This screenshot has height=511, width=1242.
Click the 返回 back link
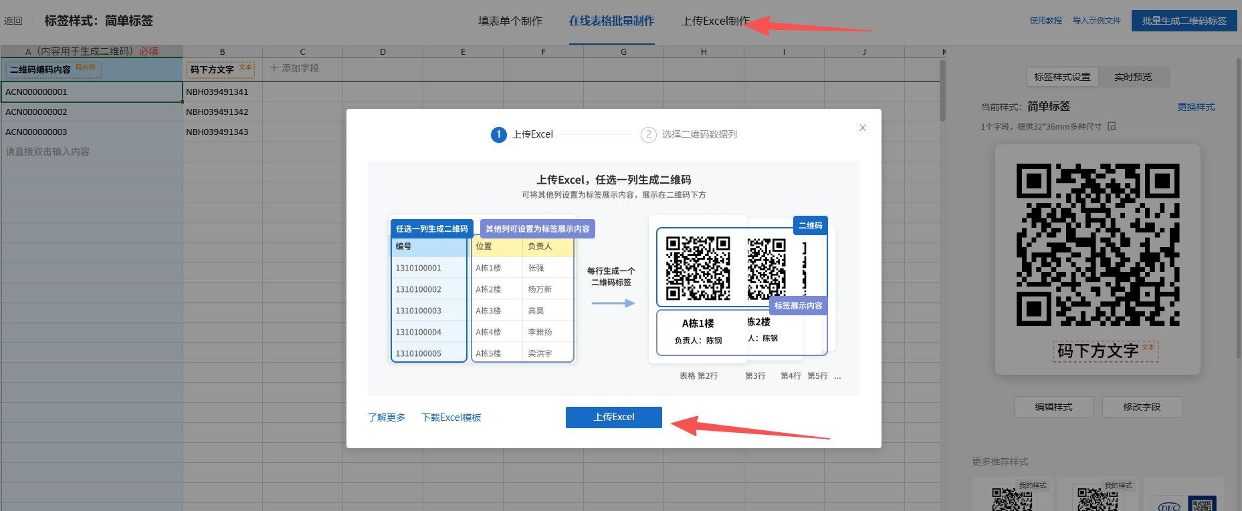pyautogui.click(x=13, y=21)
